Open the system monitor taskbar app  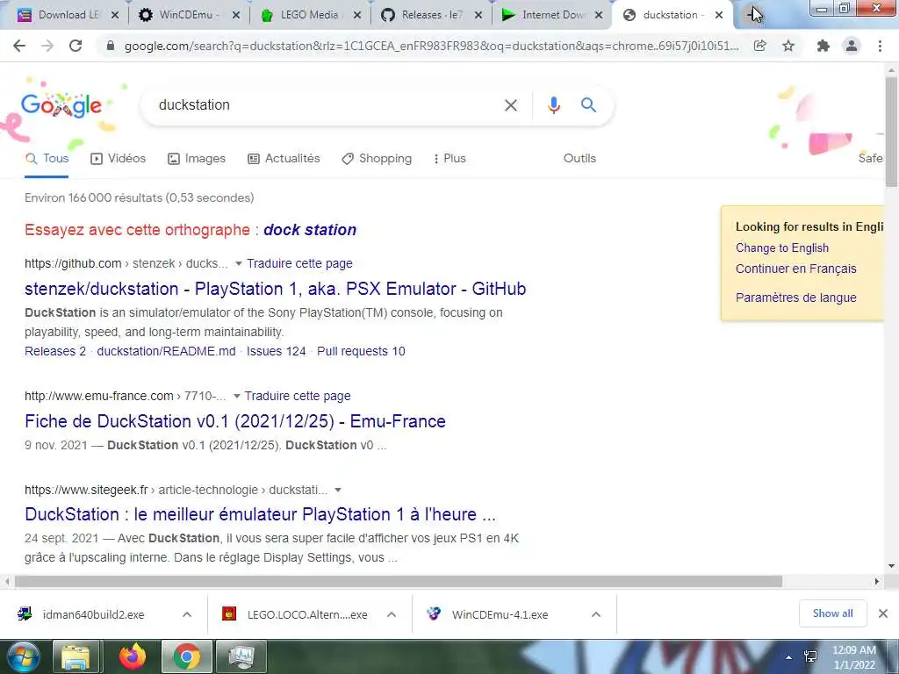(241, 656)
